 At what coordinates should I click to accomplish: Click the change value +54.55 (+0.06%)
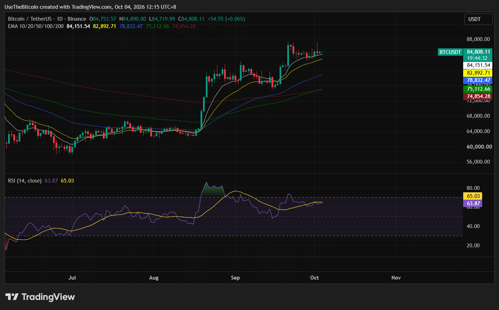(226, 19)
